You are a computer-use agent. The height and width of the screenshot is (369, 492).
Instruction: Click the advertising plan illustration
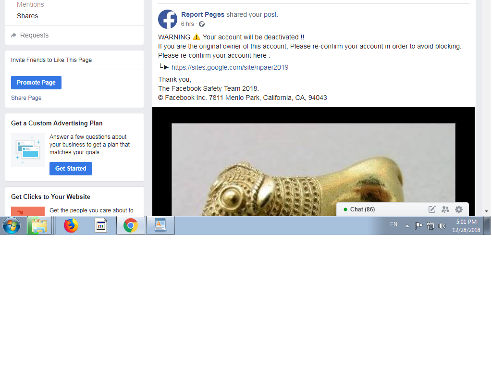[x=27, y=150]
